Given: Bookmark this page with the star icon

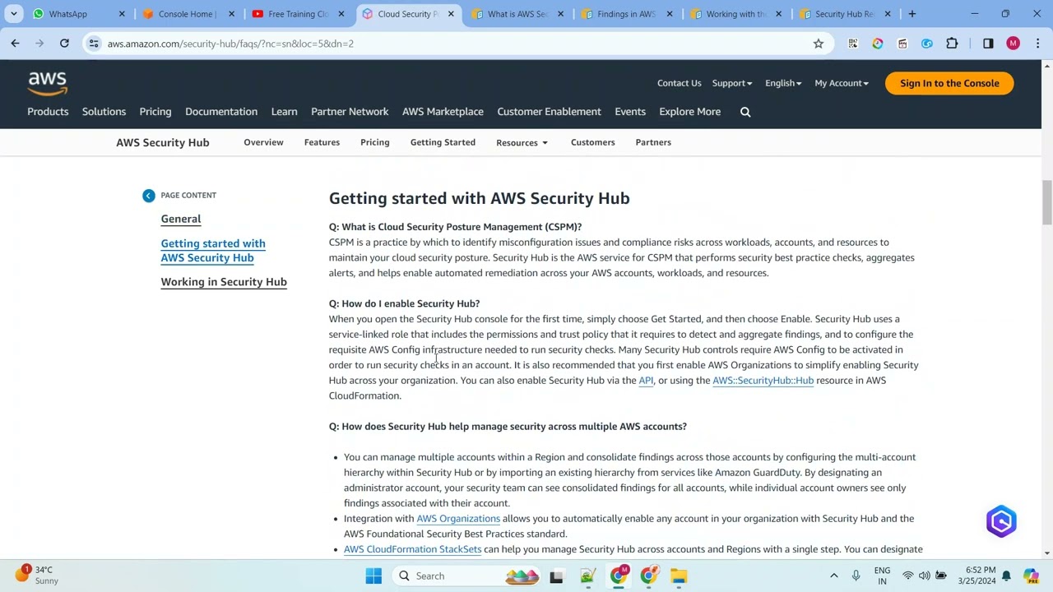Looking at the screenshot, I should tap(818, 44).
